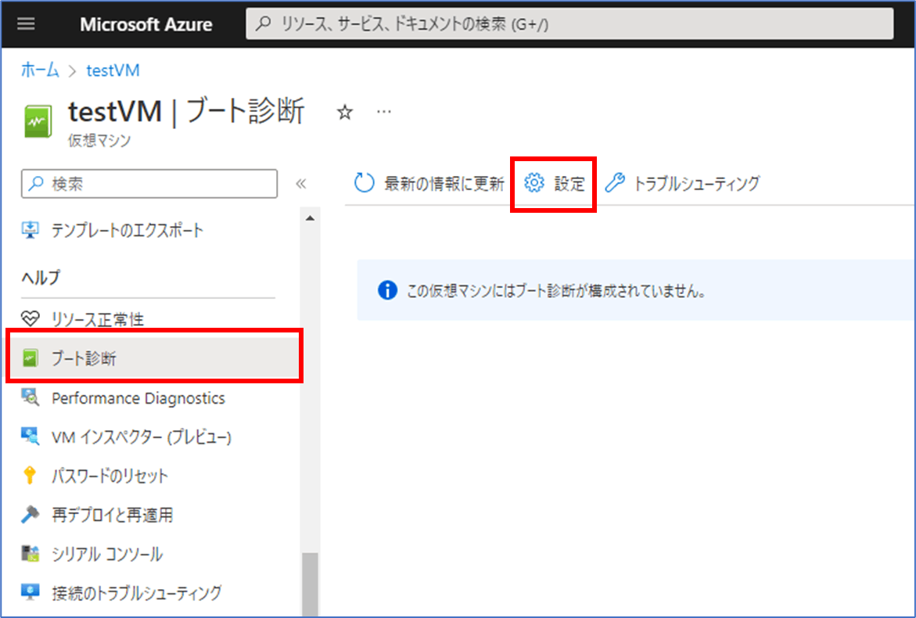
Task: Select ブート診断 in the sidebar
Action: click(154, 357)
